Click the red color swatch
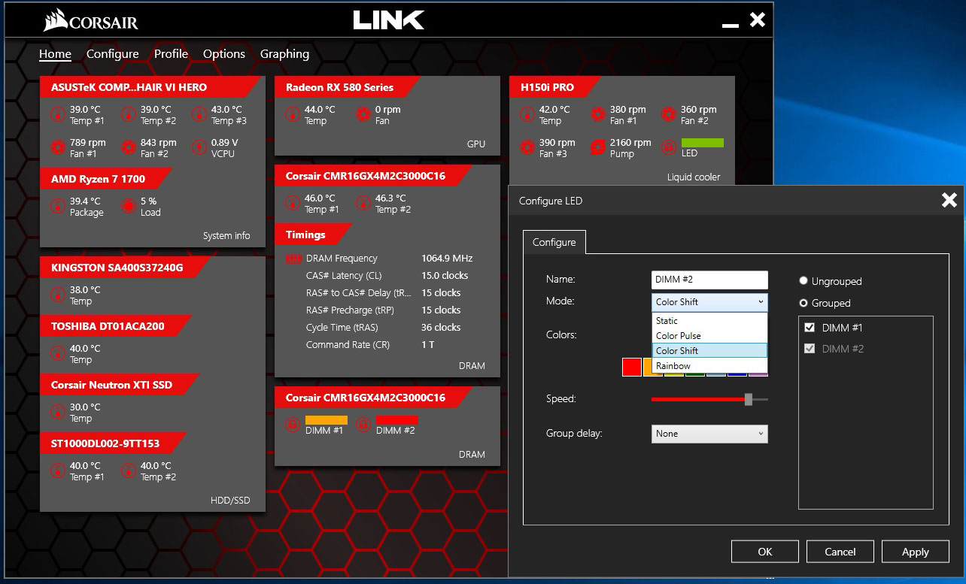The height and width of the screenshot is (584, 966). tap(632, 367)
